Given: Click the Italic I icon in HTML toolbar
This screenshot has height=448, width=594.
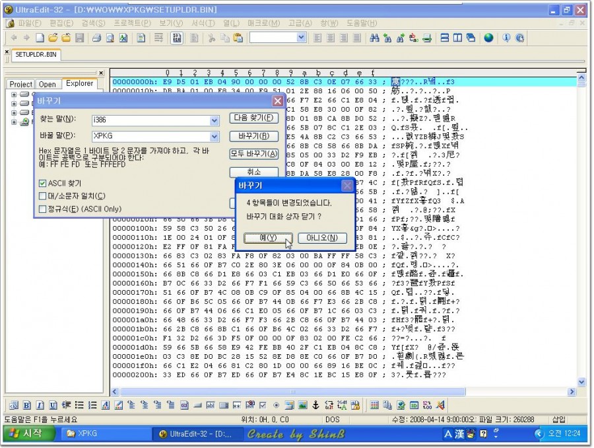Looking at the screenshot, I should pos(40,406).
